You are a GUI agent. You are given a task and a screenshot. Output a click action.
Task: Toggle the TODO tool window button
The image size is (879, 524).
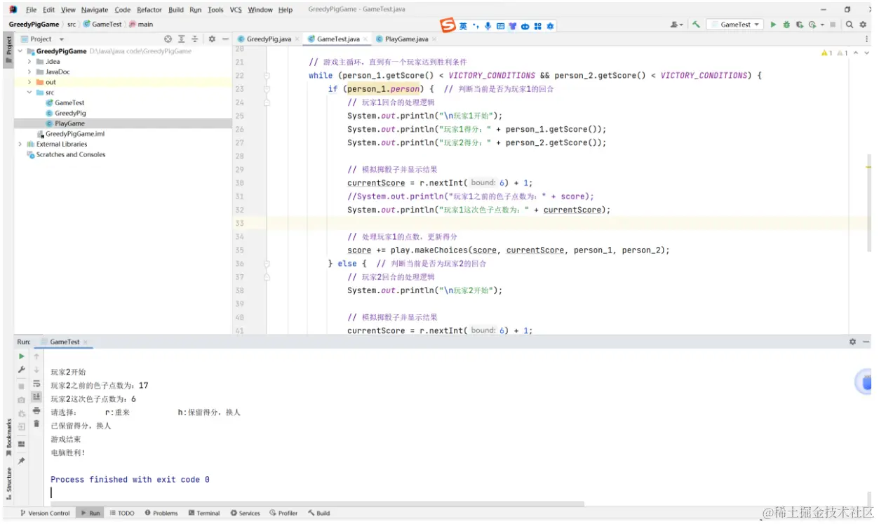pos(122,513)
